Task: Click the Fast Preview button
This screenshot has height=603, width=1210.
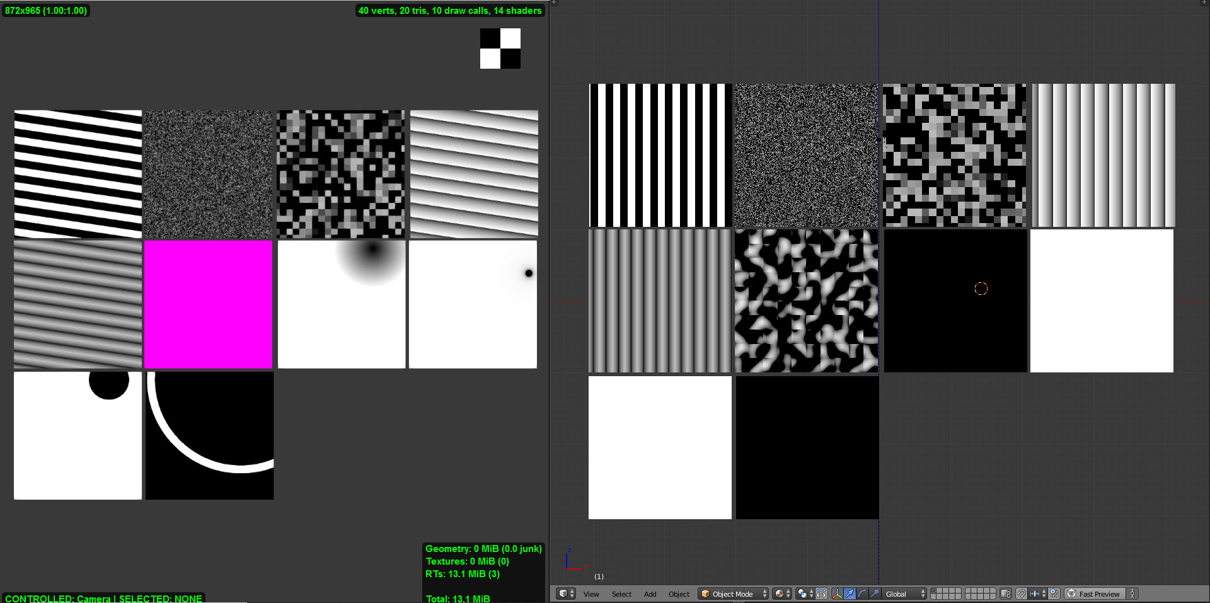Action: pyautogui.click(x=1099, y=594)
